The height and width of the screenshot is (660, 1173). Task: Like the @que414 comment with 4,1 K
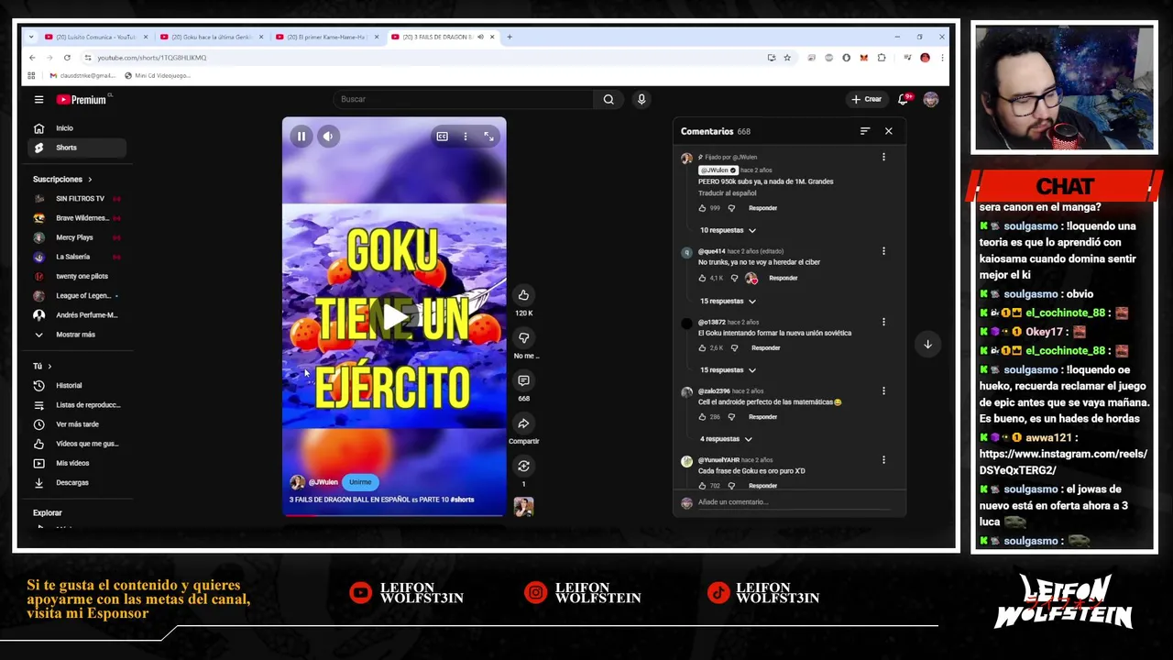[703, 278]
